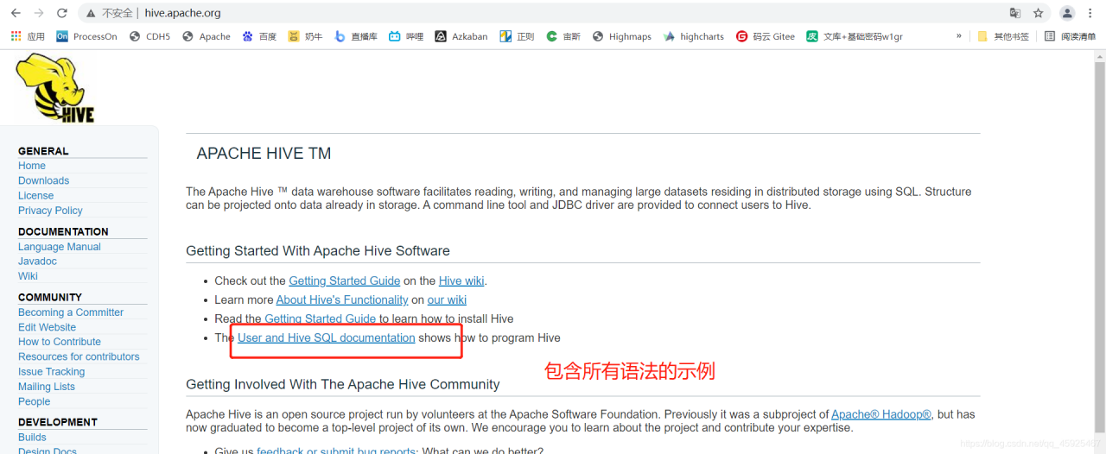Open the Edit Website link
Screen dimensions: 1106x454
tap(47, 327)
